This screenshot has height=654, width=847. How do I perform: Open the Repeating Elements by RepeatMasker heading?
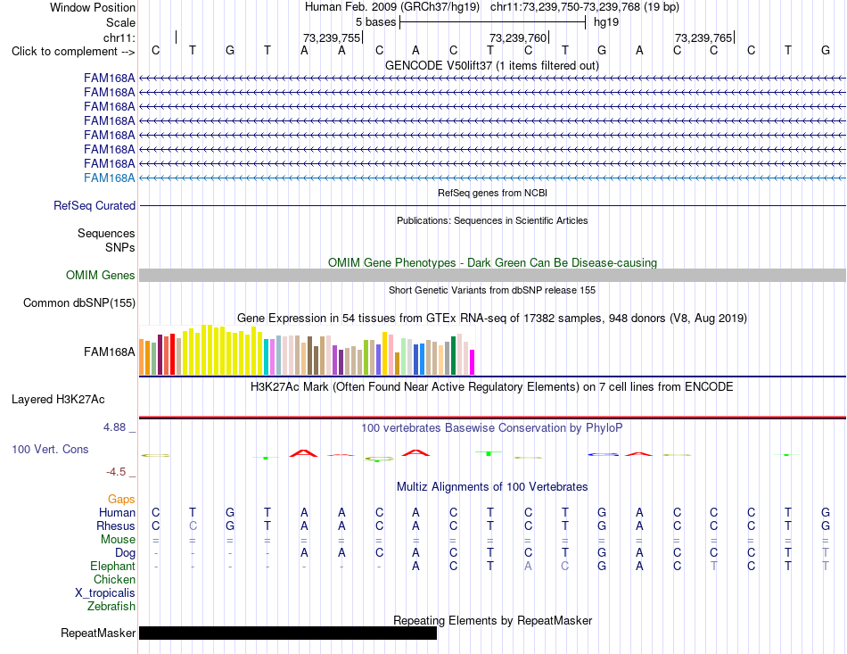click(x=492, y=620)
